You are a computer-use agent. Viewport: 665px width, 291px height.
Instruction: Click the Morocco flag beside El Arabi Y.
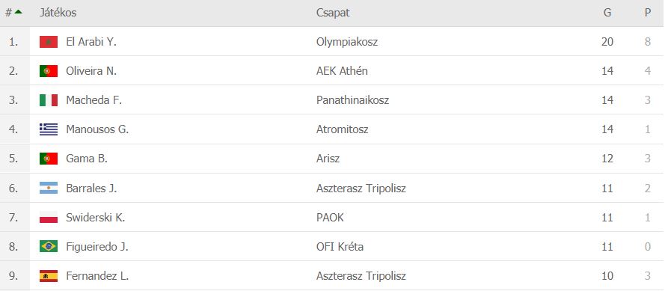coord(49,42)
